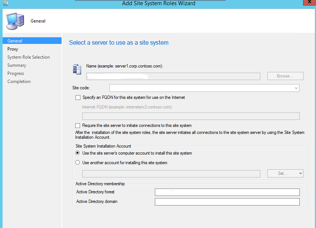Screen dimensions: 316x228
Task: Enable the FQDN for Internet use checkbox
Action: click(78, 97)
